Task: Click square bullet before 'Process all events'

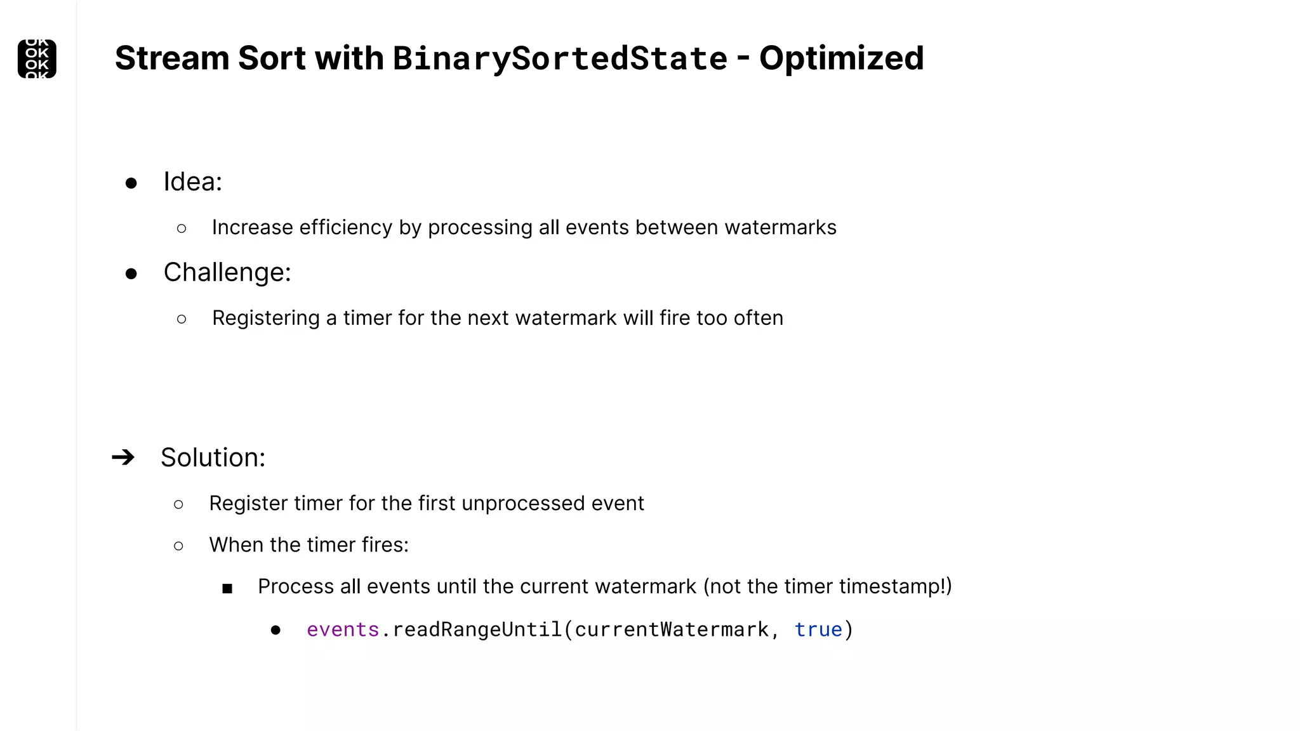Action: (x=227, y=589)
